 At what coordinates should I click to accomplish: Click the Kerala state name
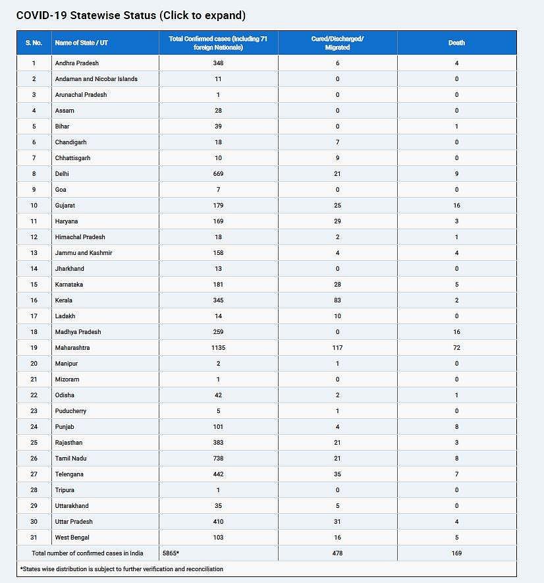tap(64, 300)
